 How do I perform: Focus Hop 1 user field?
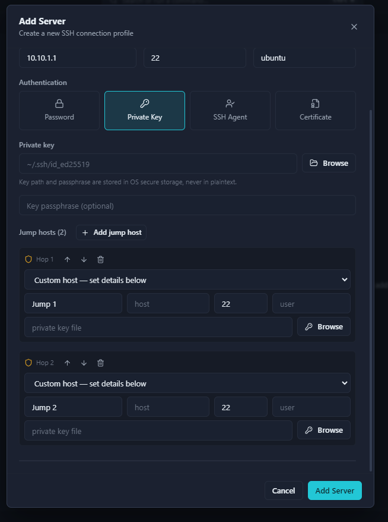click(311, 304)
